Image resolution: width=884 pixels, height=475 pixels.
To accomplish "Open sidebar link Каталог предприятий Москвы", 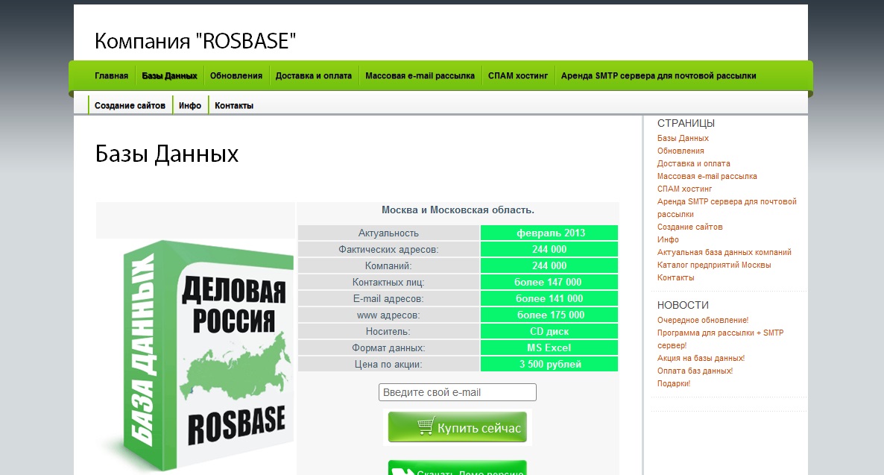I will pyautogui.click(x=714, y=265).
